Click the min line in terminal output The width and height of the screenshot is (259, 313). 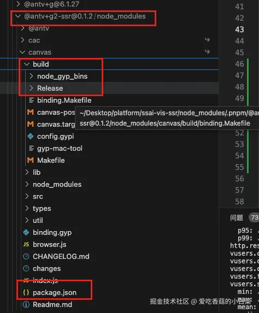coord(248,292)
